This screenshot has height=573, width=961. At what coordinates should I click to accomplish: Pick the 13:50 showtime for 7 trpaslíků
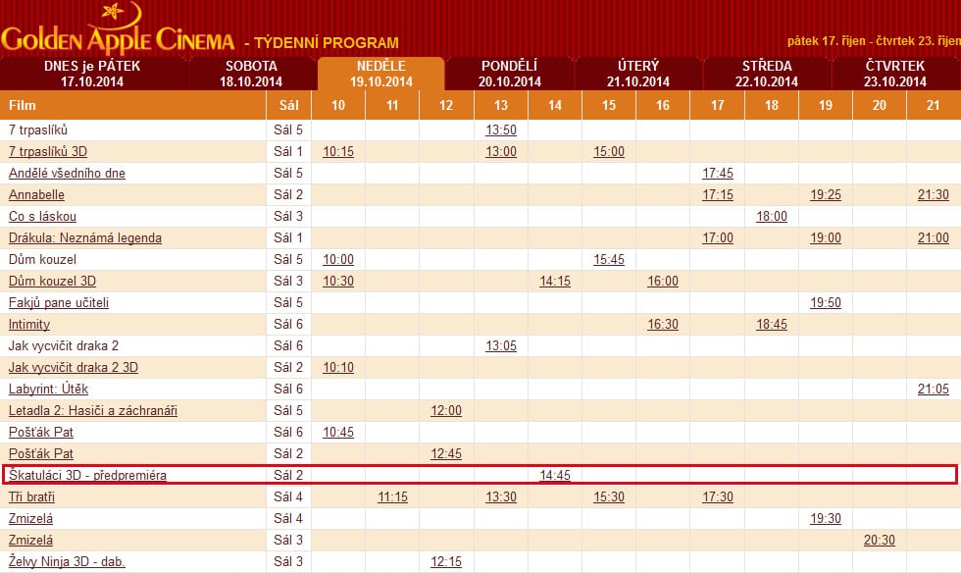click(x=501, y=130)
